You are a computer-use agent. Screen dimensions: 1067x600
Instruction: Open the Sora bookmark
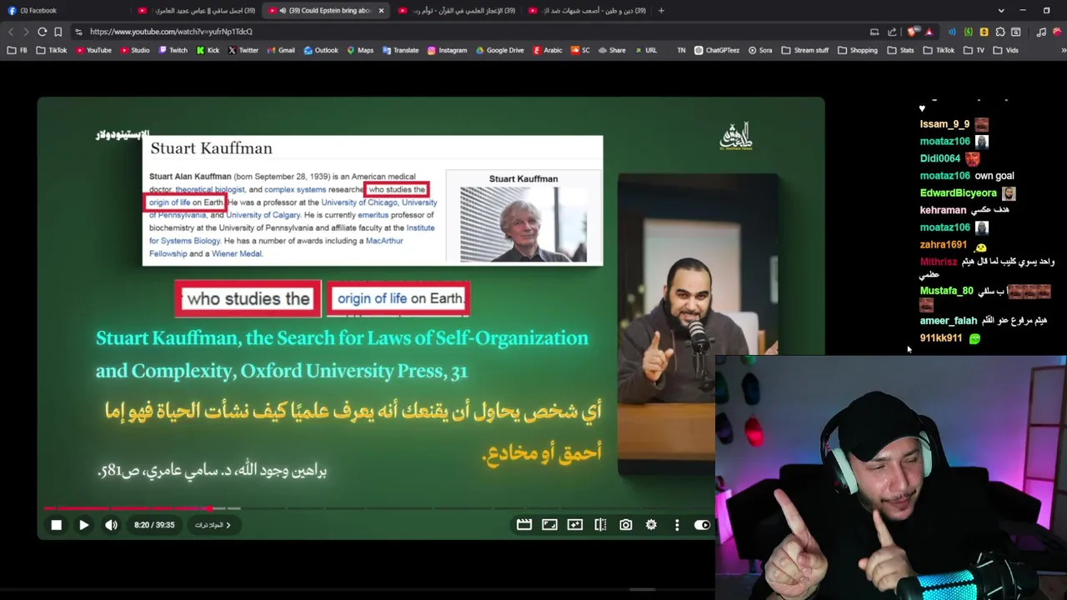point(760,50)
